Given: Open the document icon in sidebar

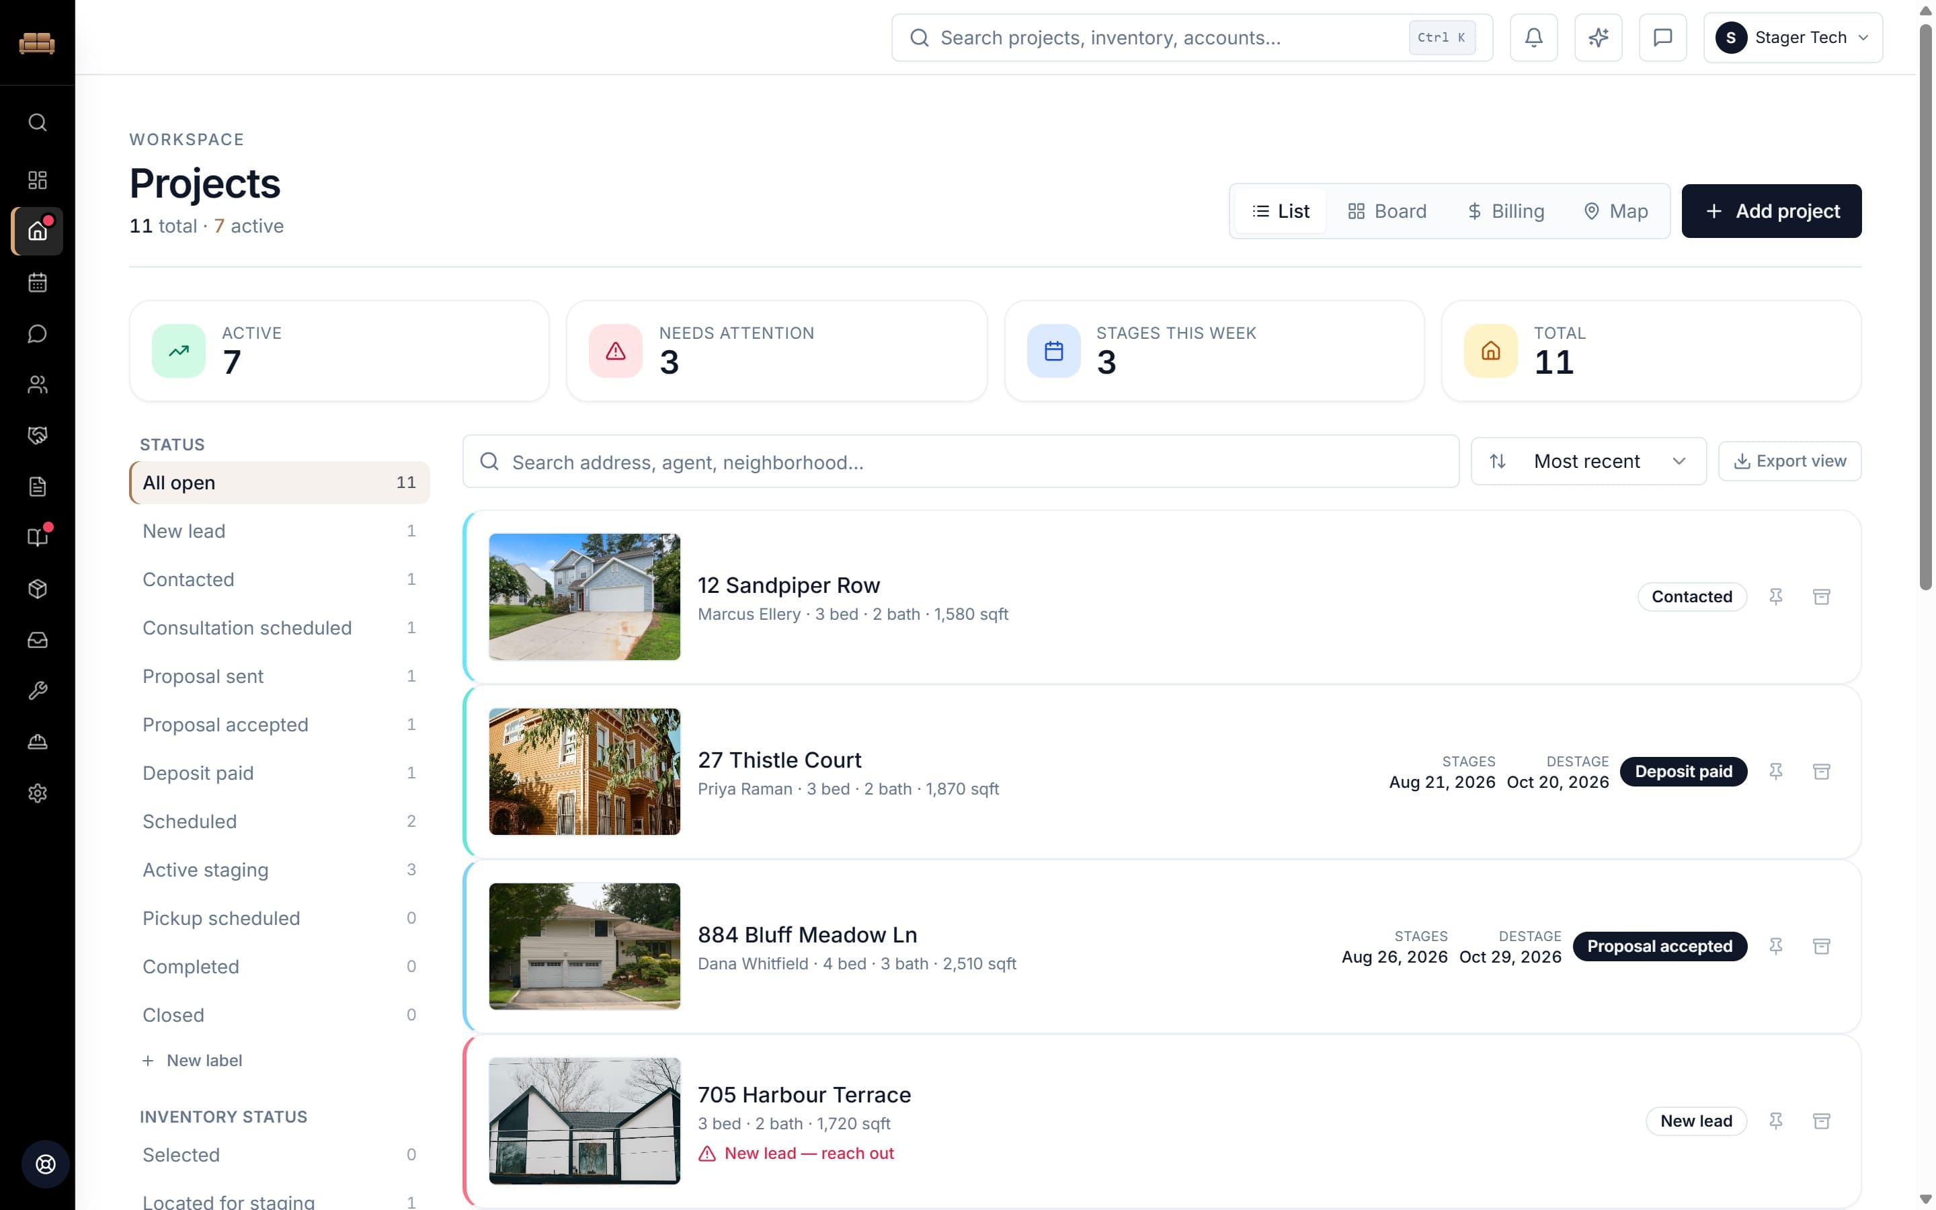Looking at the screenshot, I should pos(38,487).
